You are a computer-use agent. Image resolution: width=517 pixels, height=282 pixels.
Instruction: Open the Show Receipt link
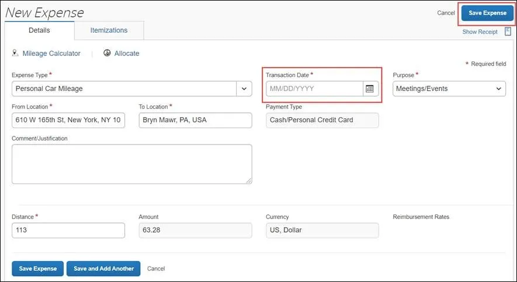pos(480,32)
